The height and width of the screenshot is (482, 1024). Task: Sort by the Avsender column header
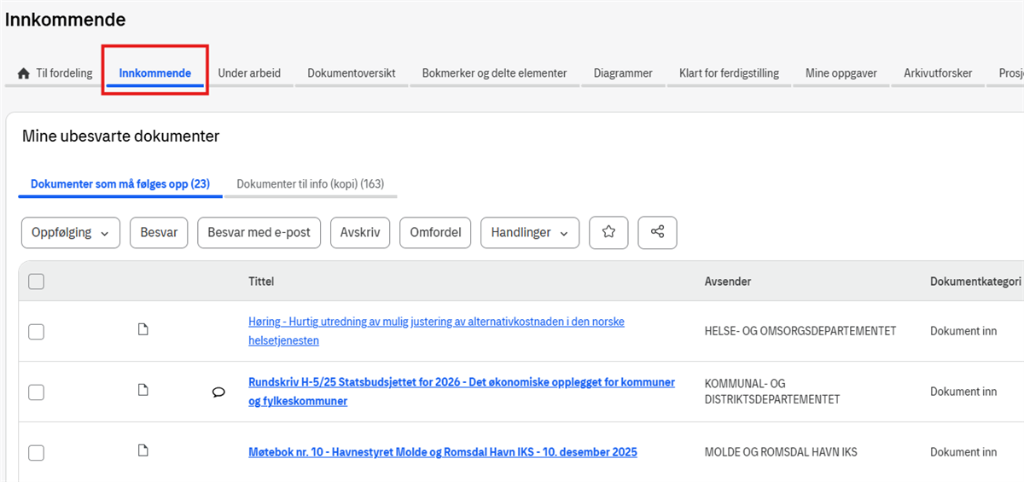727,282
